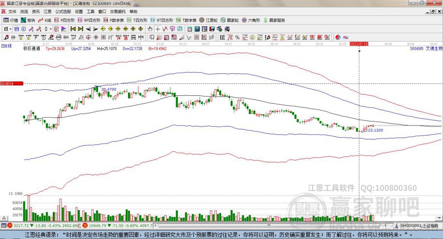443x239 pixels.
Task: Expand the 日 period dropdown arrow
Action: 10,29
